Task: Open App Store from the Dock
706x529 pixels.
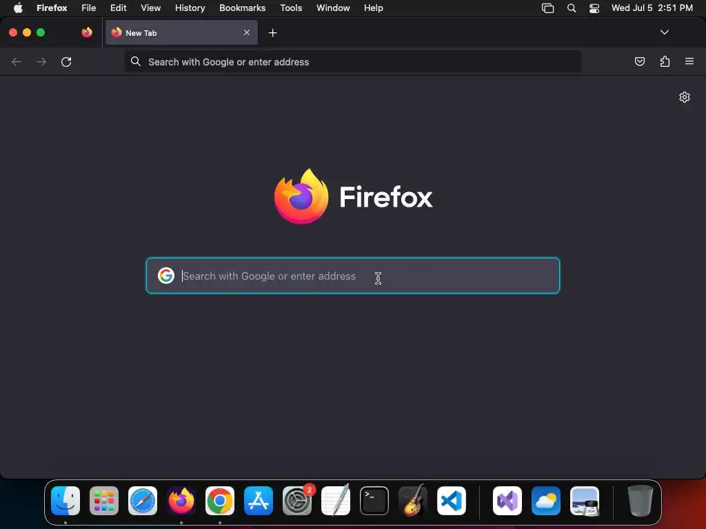Action: pos(259,501)
